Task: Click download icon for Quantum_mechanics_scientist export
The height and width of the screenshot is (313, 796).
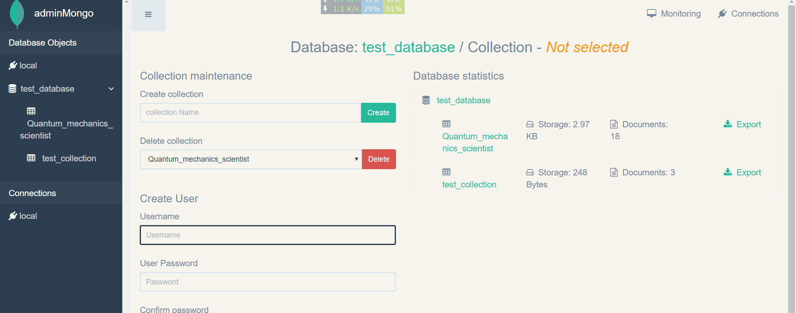Action: coord(728,124)
